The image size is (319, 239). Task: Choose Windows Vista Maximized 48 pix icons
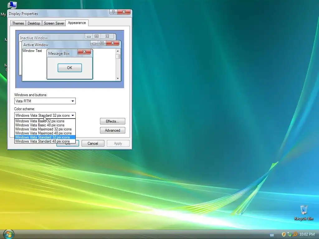click(x=45, y=133)
